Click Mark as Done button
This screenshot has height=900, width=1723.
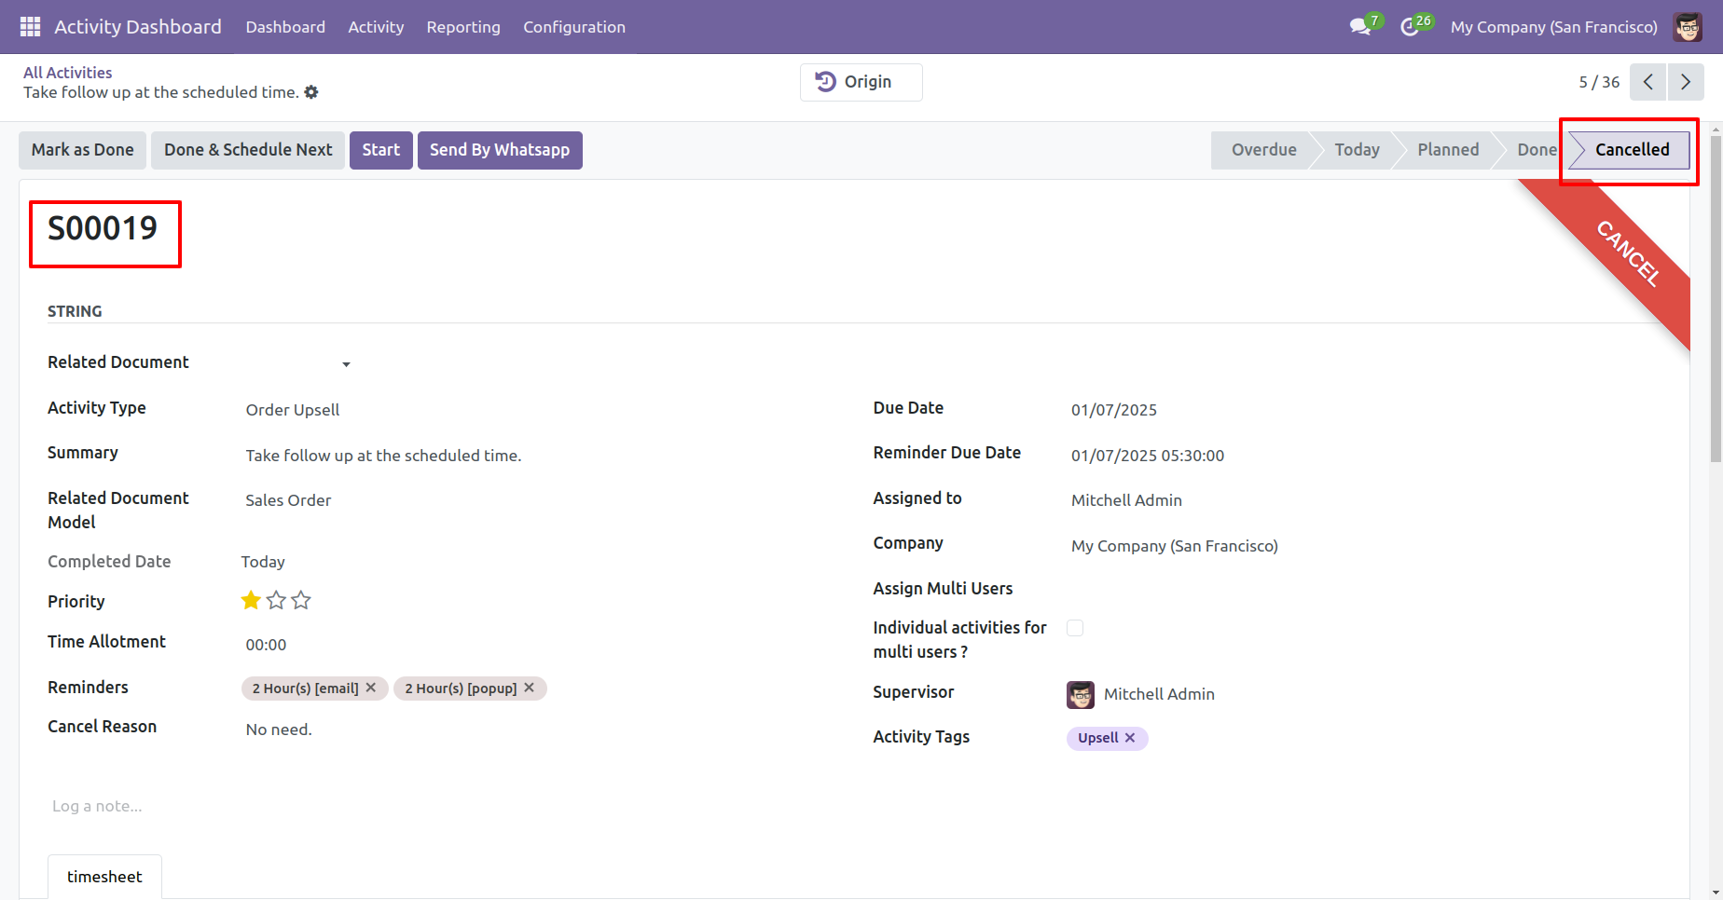[x=82, y=150]
